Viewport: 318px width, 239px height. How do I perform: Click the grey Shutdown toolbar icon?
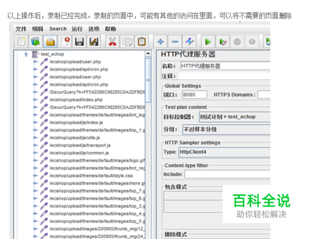tap(252, 42)
